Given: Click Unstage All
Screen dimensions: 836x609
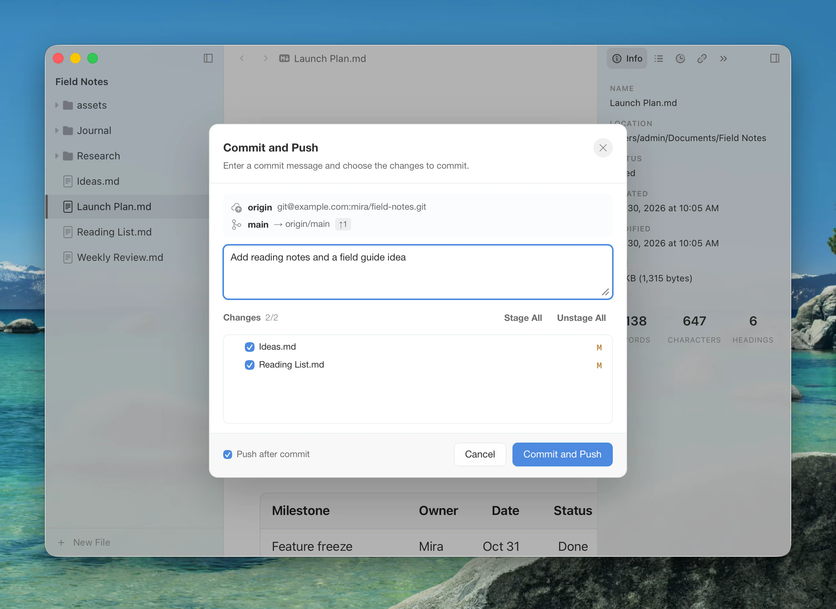Looking at the screenshot, I should pos(581,318).
